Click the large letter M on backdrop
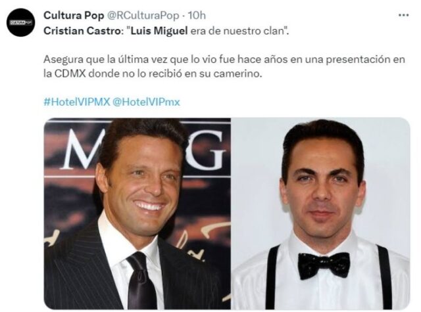 pos(82,150)
